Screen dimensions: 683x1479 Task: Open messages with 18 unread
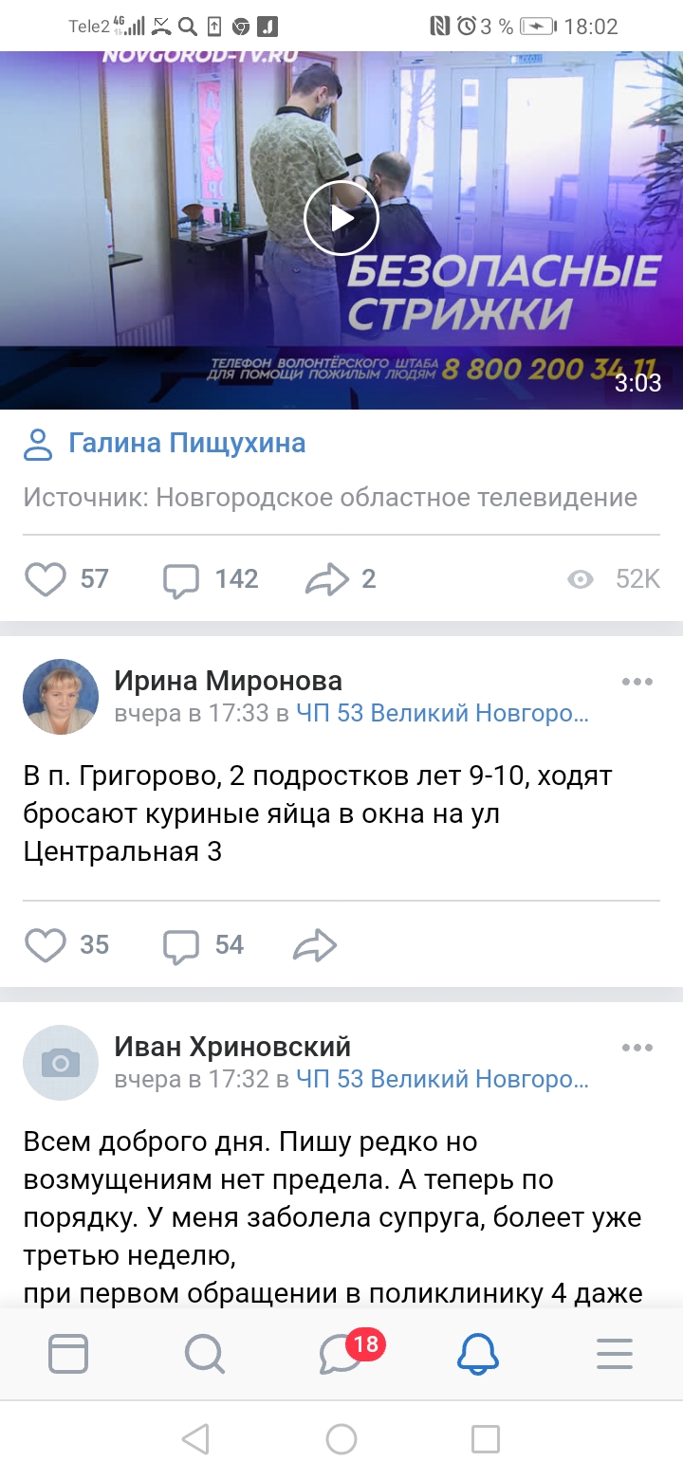(x=341, y=1353)
